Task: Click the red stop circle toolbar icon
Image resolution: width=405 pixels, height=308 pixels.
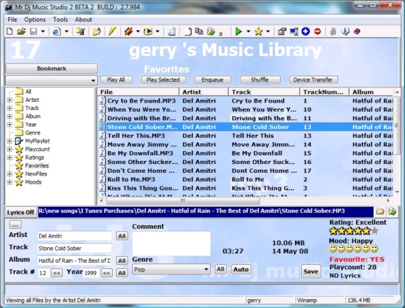Action: [x=317, y=32]
